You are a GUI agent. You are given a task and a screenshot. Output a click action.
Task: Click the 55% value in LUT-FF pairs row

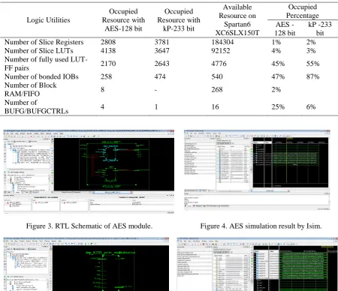pyautogui.click(x=312, y=64)
